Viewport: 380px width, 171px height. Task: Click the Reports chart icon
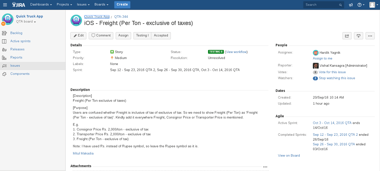coord(4,57)
